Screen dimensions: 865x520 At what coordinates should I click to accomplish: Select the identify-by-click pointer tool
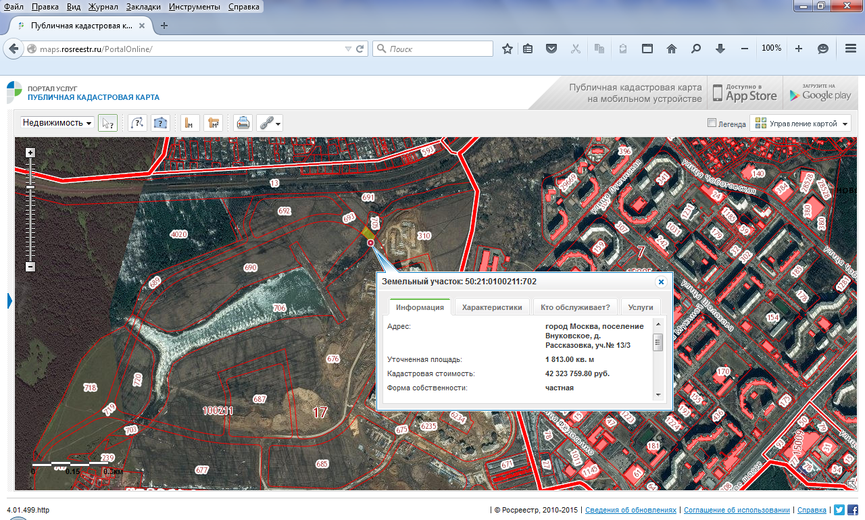[x=107, y=123]
